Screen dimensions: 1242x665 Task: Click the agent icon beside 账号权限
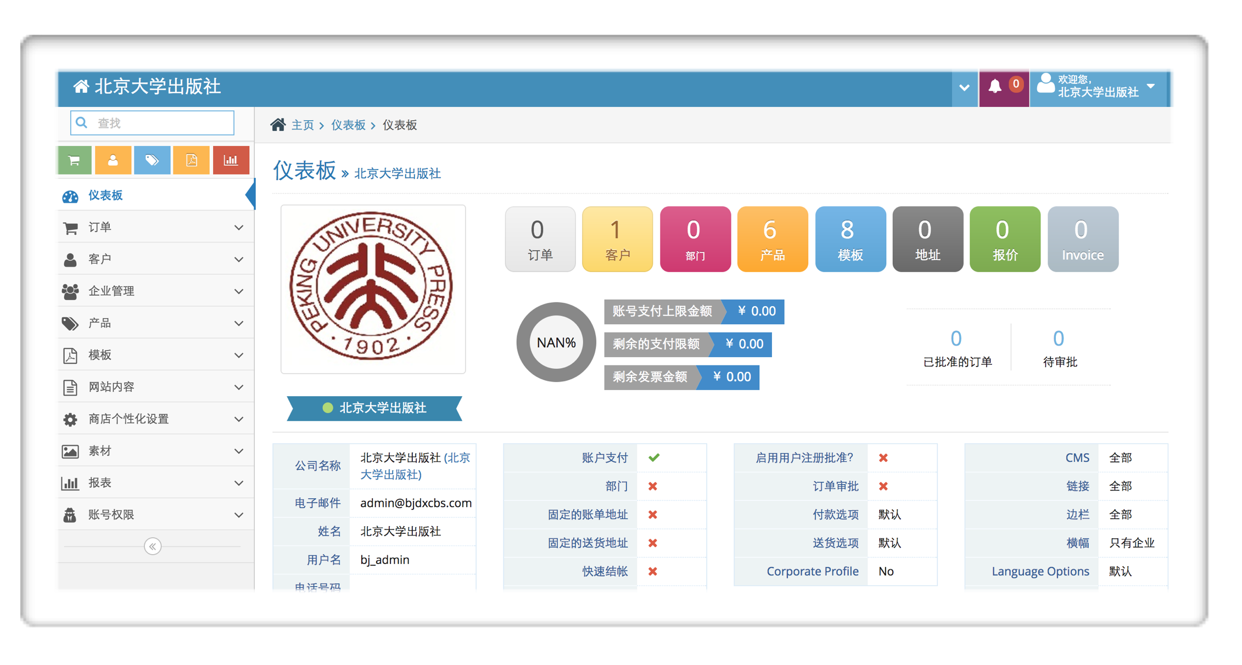pyautogui.click(x=70, y=515)
